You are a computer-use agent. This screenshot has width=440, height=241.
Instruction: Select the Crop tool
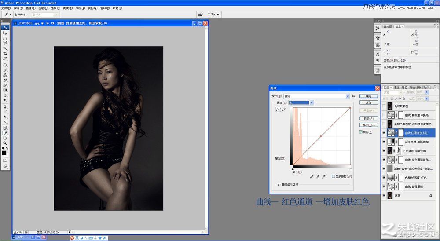pyautogui.click(x=5, y=54)
